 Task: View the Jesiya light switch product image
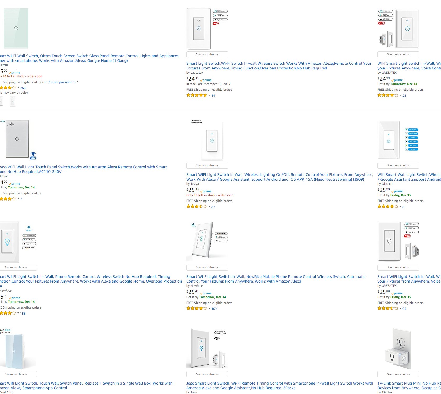click(x=207, y=140)
